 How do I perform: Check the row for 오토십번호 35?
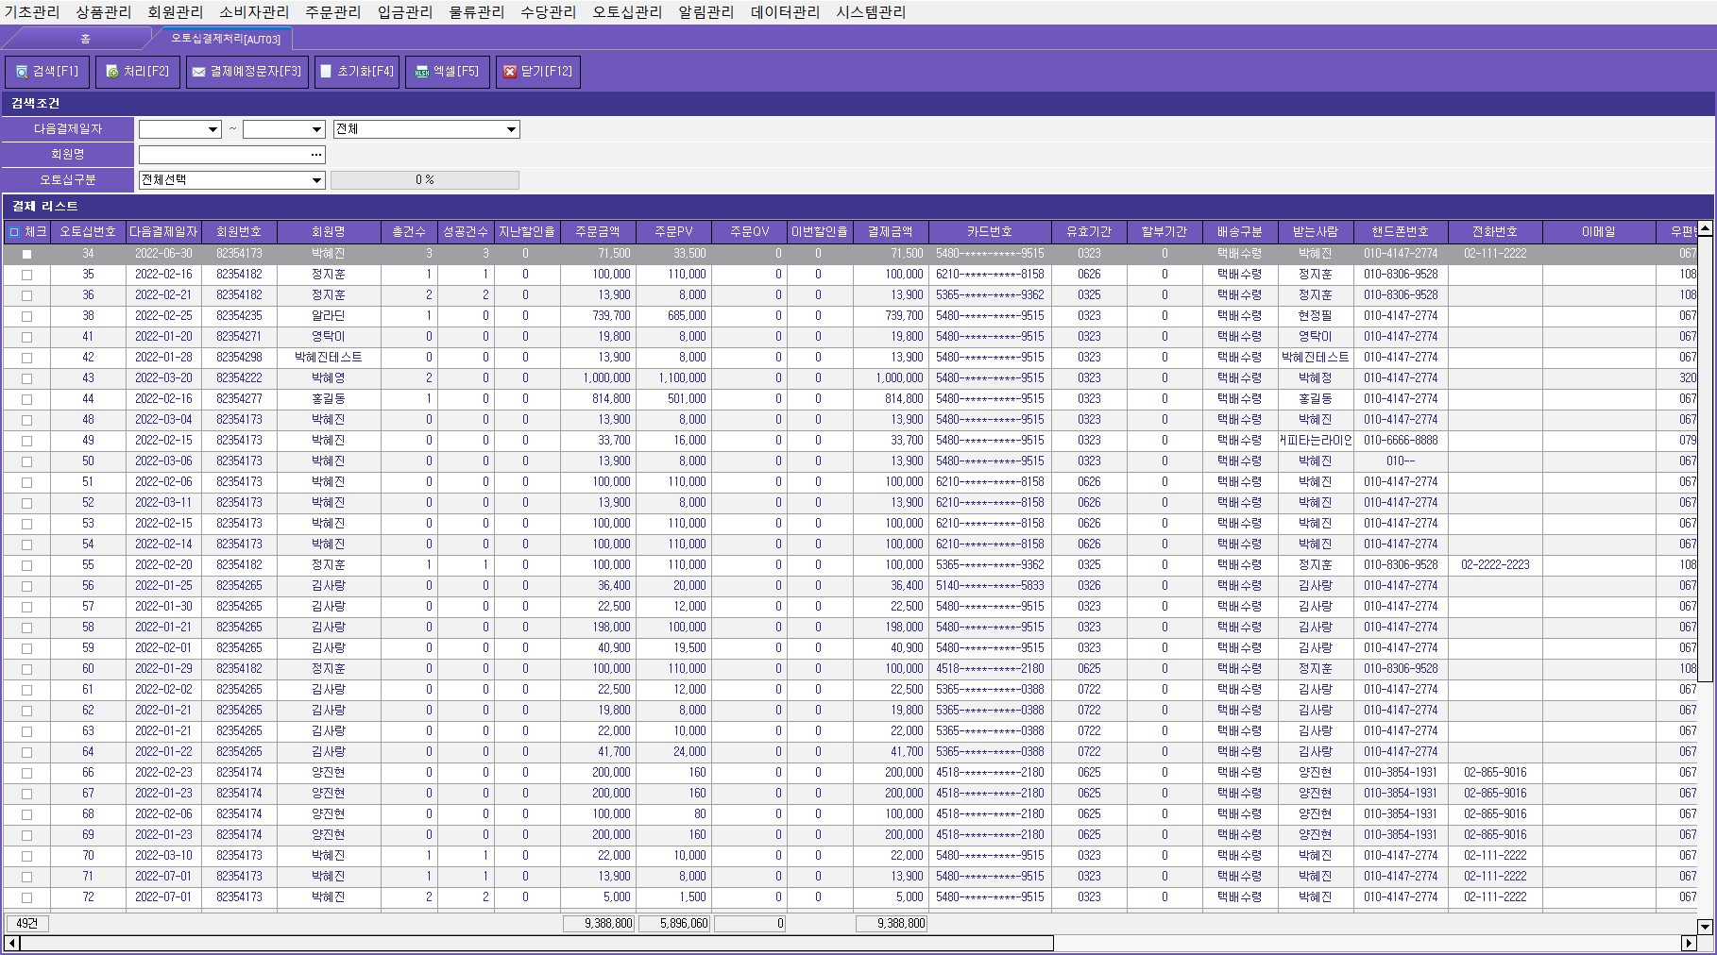26,276
